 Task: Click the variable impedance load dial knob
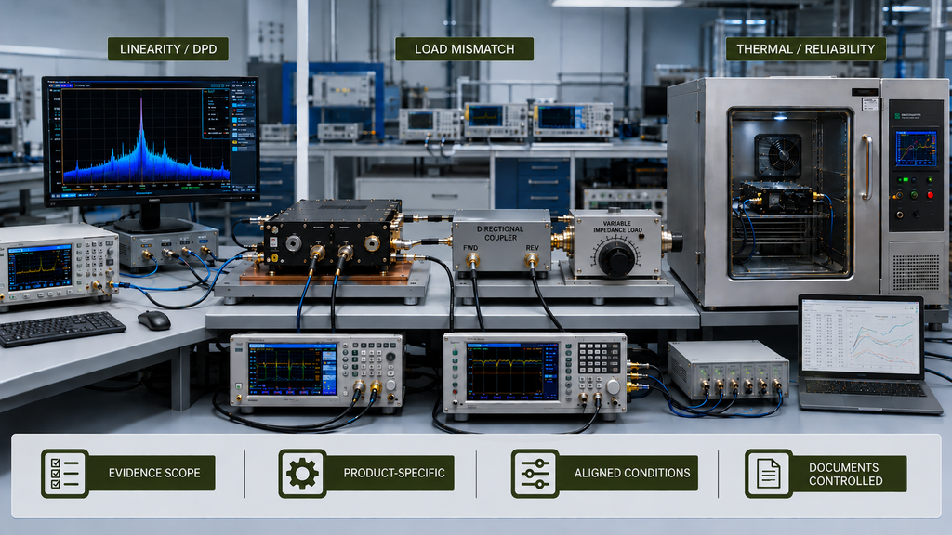pyautogui.click(x=617, y=258)
